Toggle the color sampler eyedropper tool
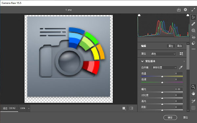The image size is (197, 123). [193, 101]
